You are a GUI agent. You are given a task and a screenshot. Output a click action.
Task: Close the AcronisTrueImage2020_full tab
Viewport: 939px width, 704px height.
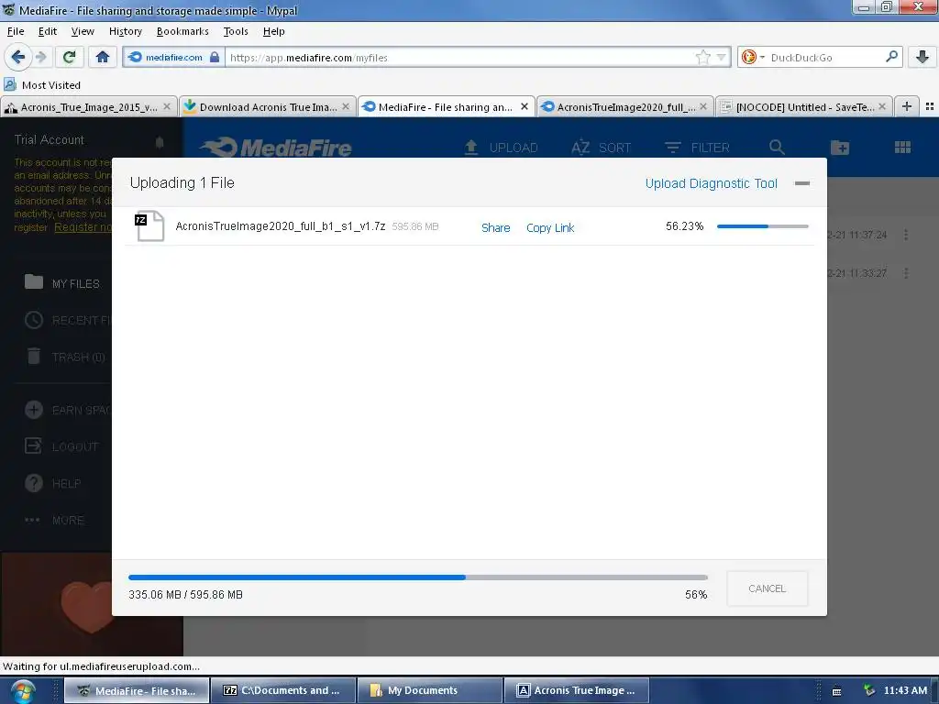tap(703, 106)
